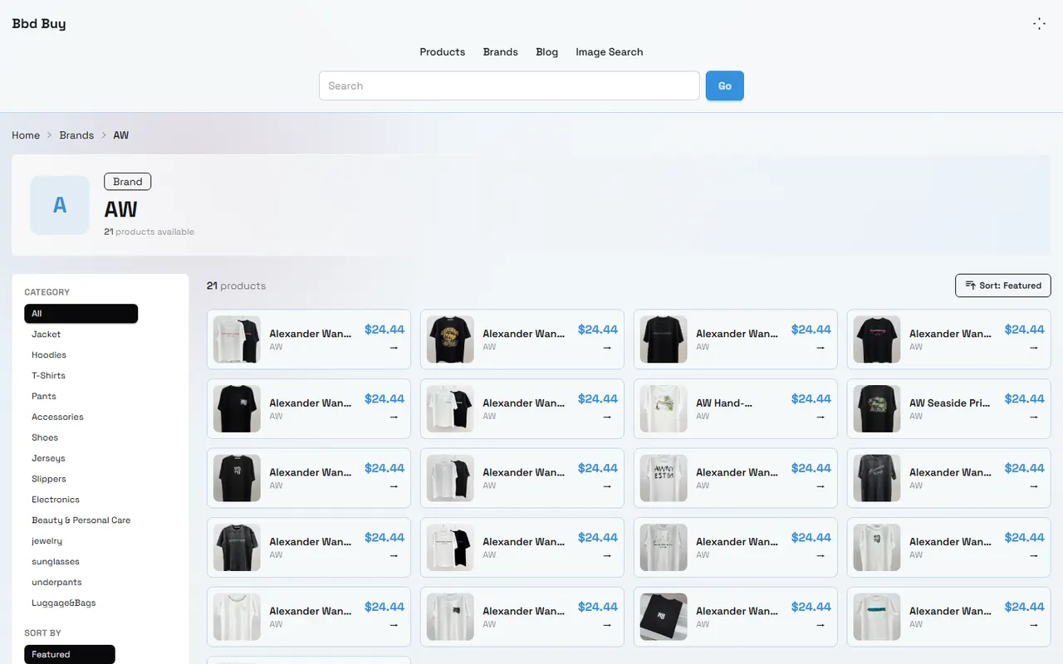Screen dimensions: 1063x664
Task: Click the blue 'A' brand avatar
Action: (x=60, y=205)
